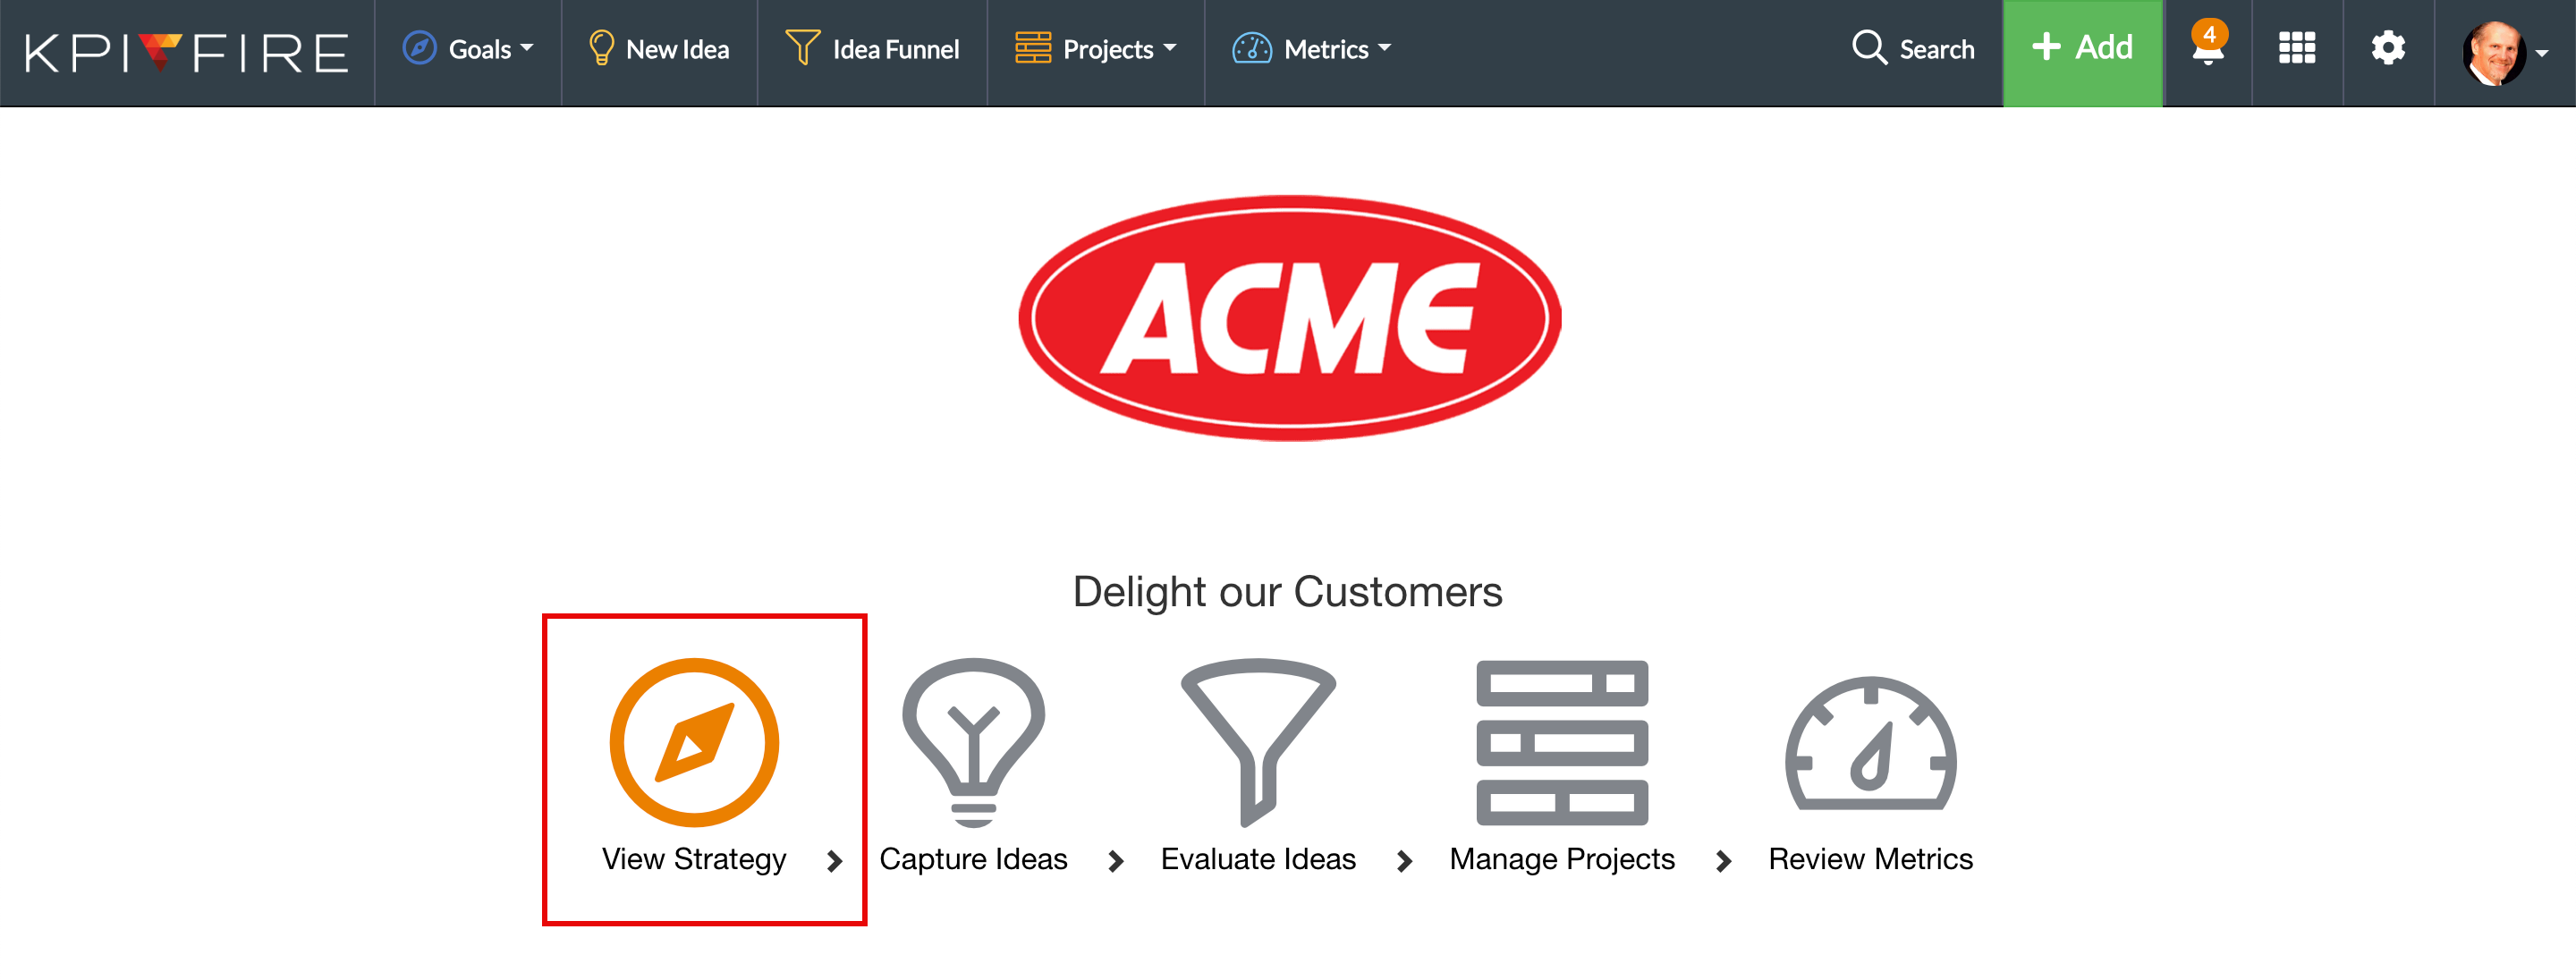Click the settings gear icon
This screenshot has height=980, width=2576.
2385,47
